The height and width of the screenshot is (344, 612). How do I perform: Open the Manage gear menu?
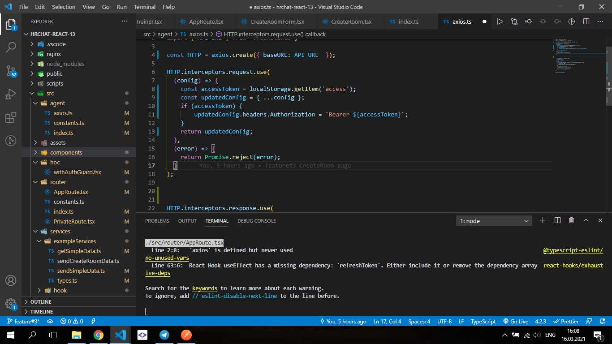point(11,304)
